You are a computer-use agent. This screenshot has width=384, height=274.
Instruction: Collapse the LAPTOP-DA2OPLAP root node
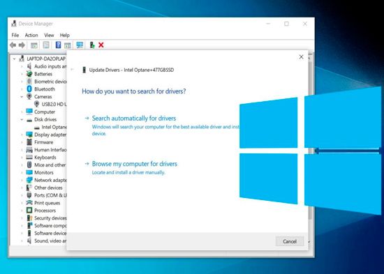pos(14,59)
